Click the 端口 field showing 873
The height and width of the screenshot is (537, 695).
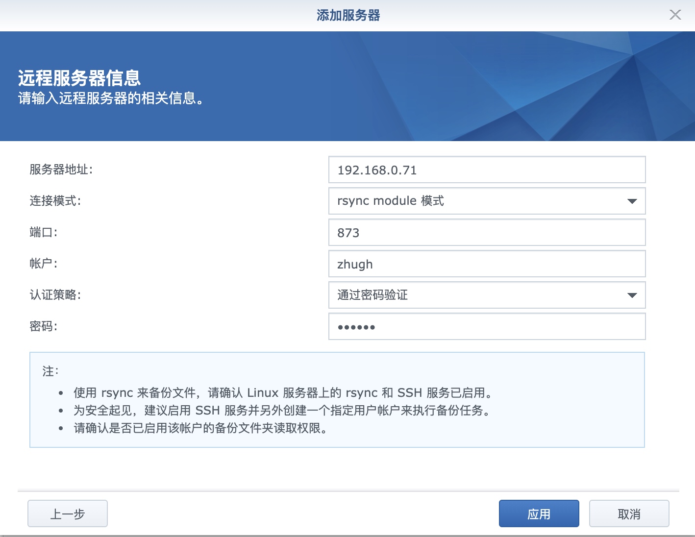pyautogui.click(x=487, y=232)
